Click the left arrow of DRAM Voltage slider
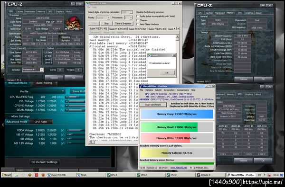285x187 pixels. [67, 110]
